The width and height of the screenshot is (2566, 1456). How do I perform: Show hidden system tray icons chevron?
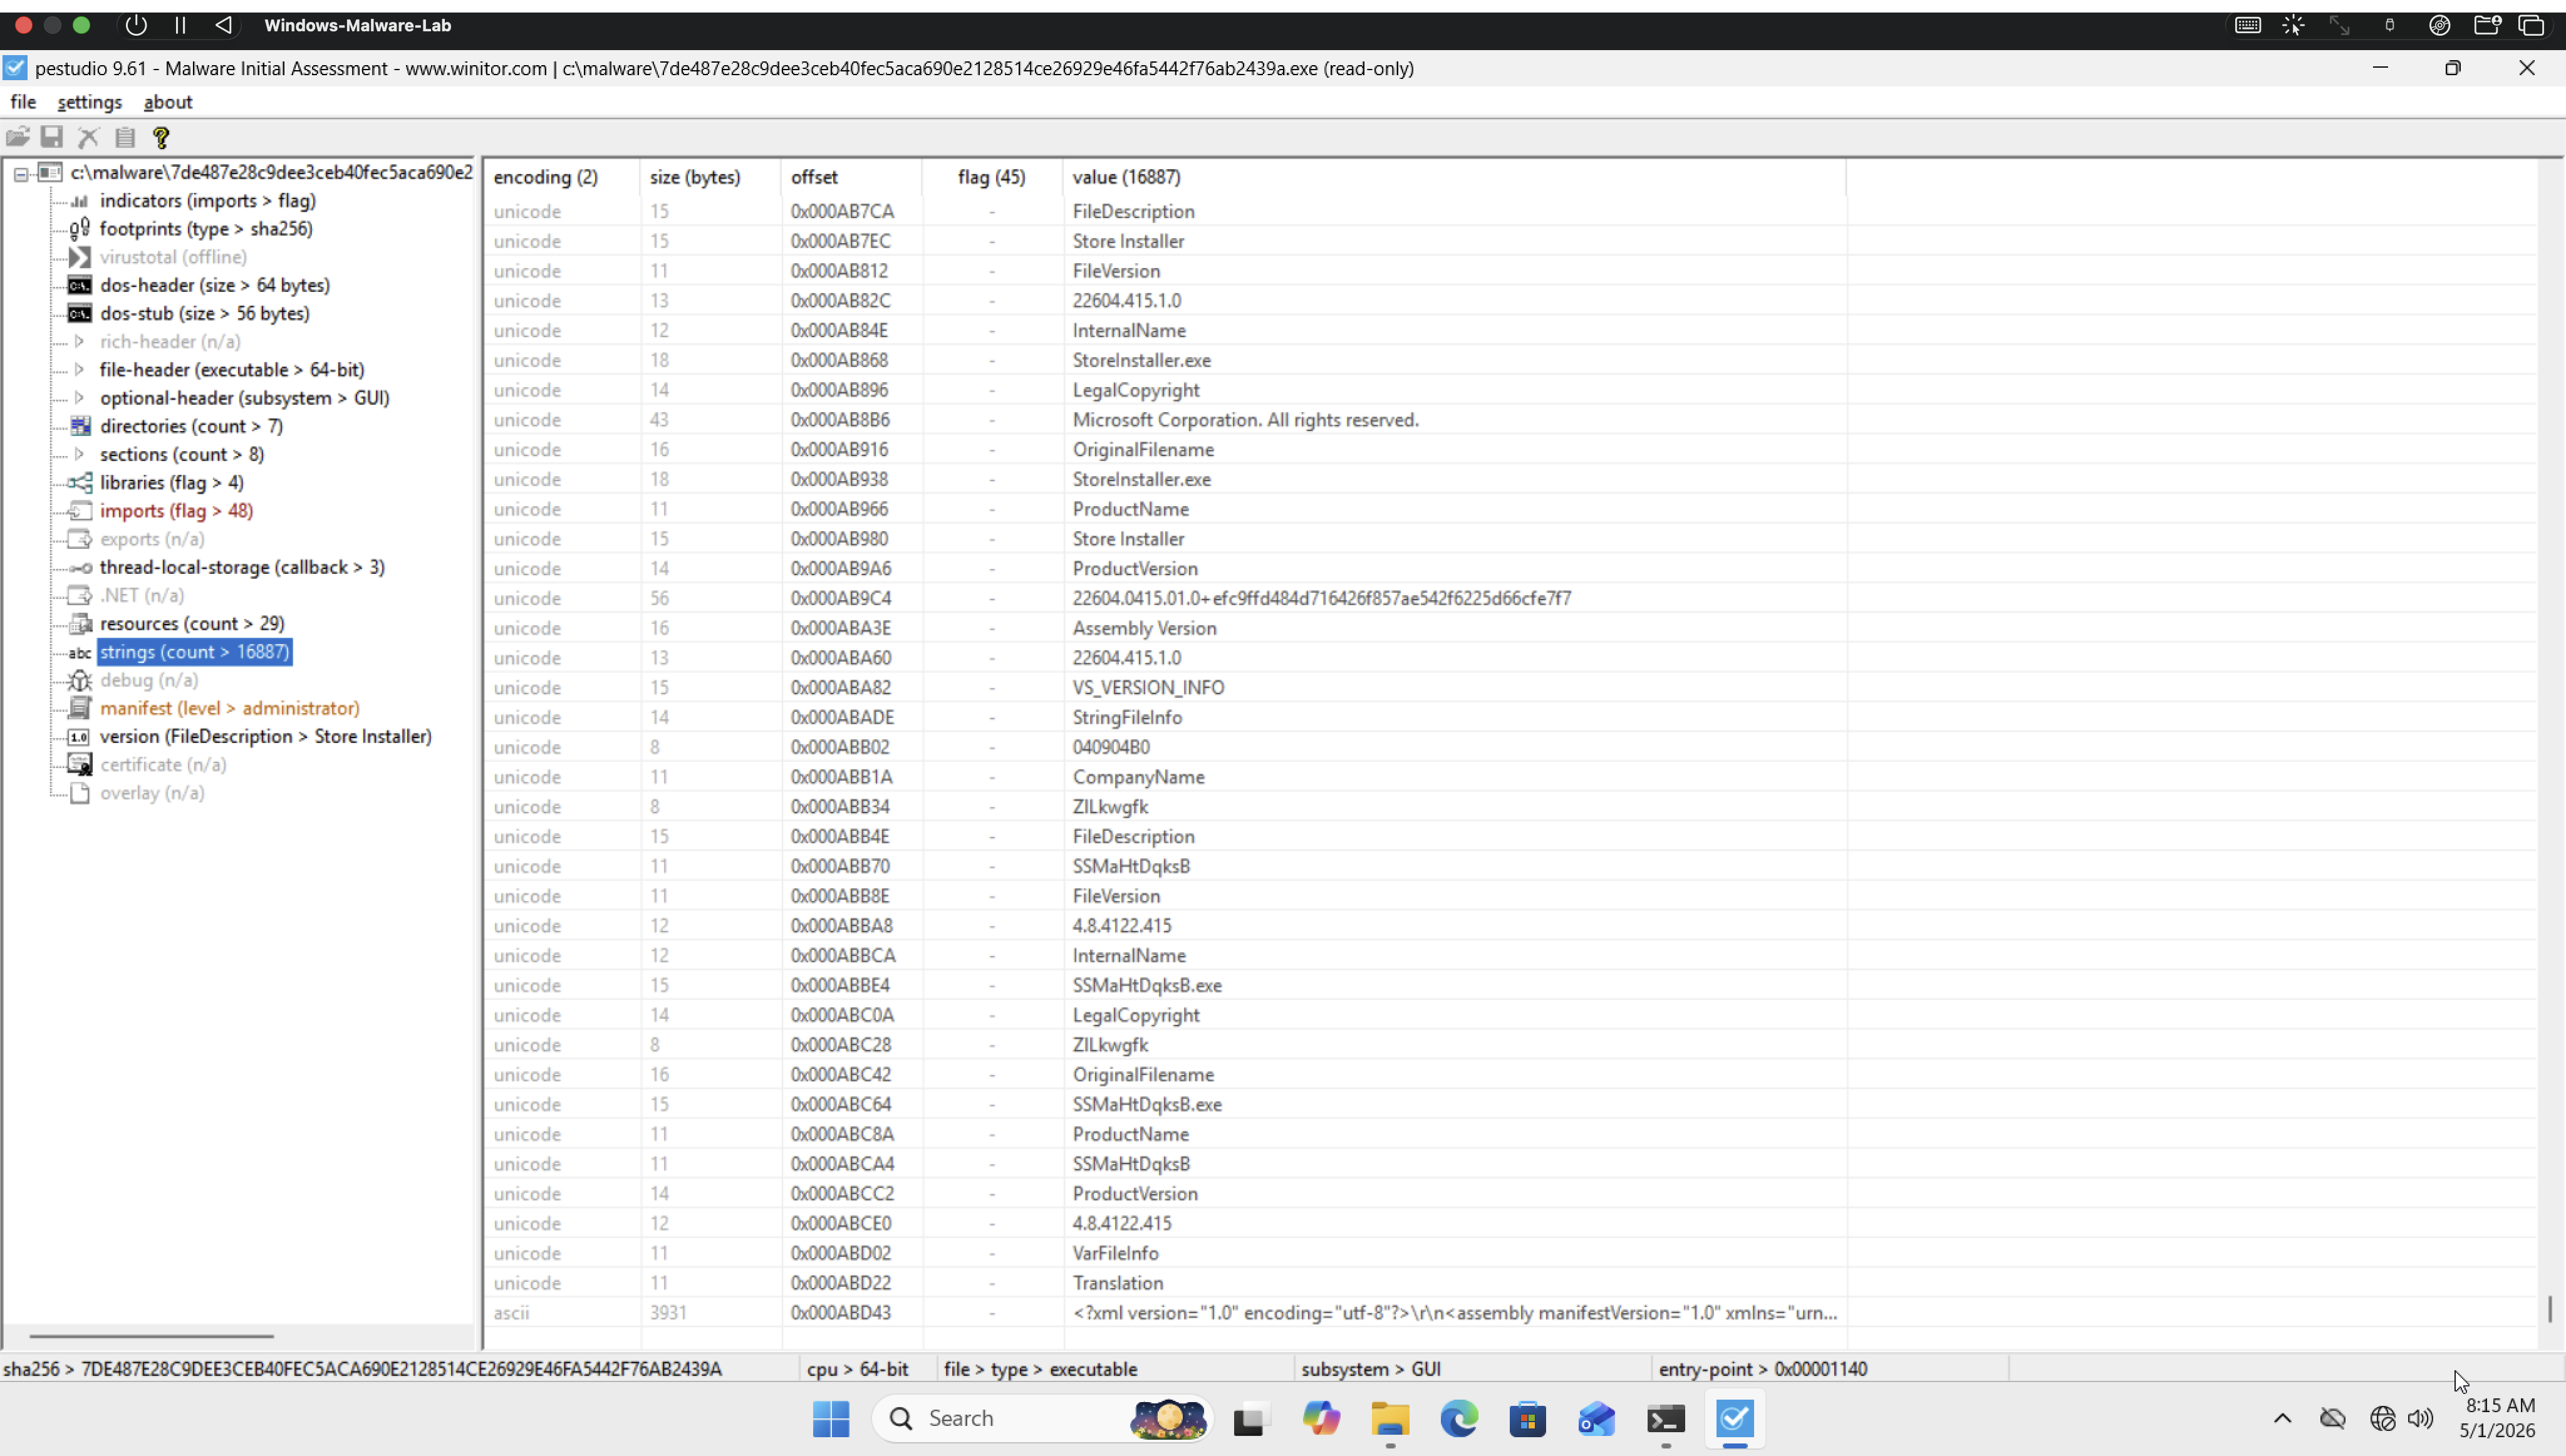(2282, 1418)
